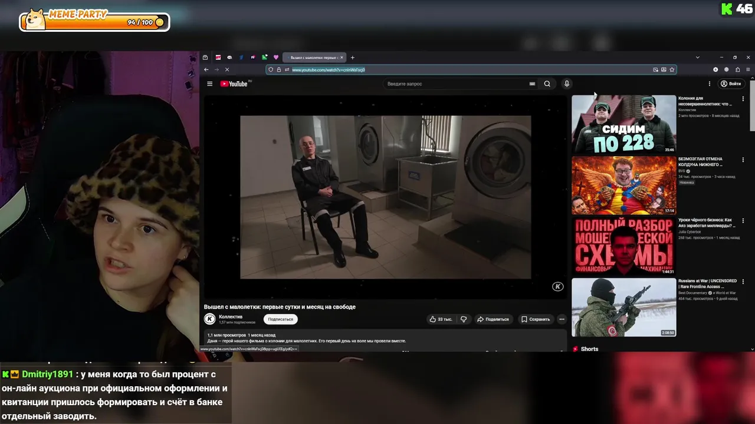Image resolution: width=755 pixels, height=424 pixels.
Task: Open Уроки чёрного бизнеса video title
Action: coord(707,223)
